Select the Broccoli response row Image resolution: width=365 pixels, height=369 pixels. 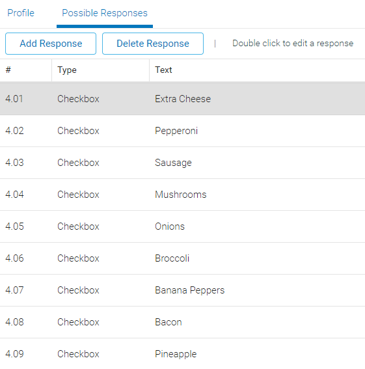click(x=182, y=258)
